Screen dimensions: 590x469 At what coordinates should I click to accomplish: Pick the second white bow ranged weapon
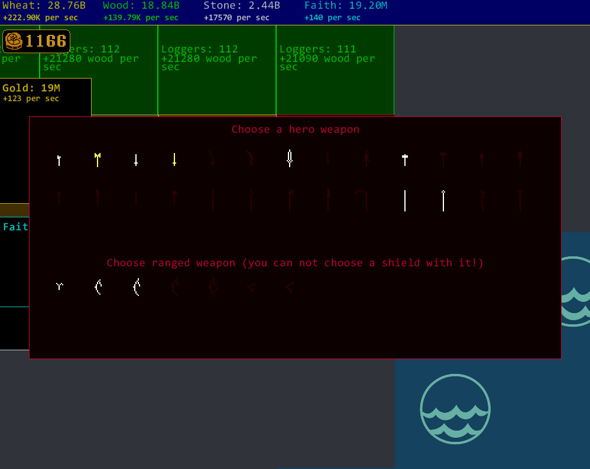point(136,287)
